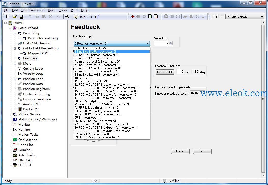Click the CLR FLT clear fault icon
Screen dimensions: 268x185
(197, 17)
